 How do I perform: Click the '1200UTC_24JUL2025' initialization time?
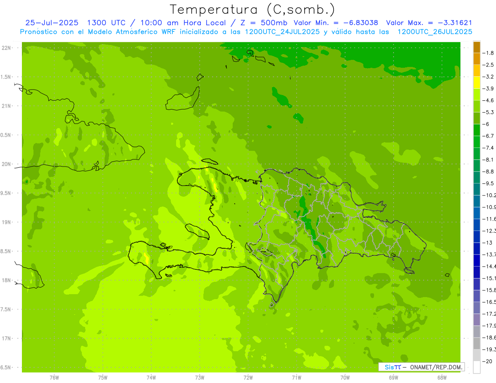click(x=282, y=32)
